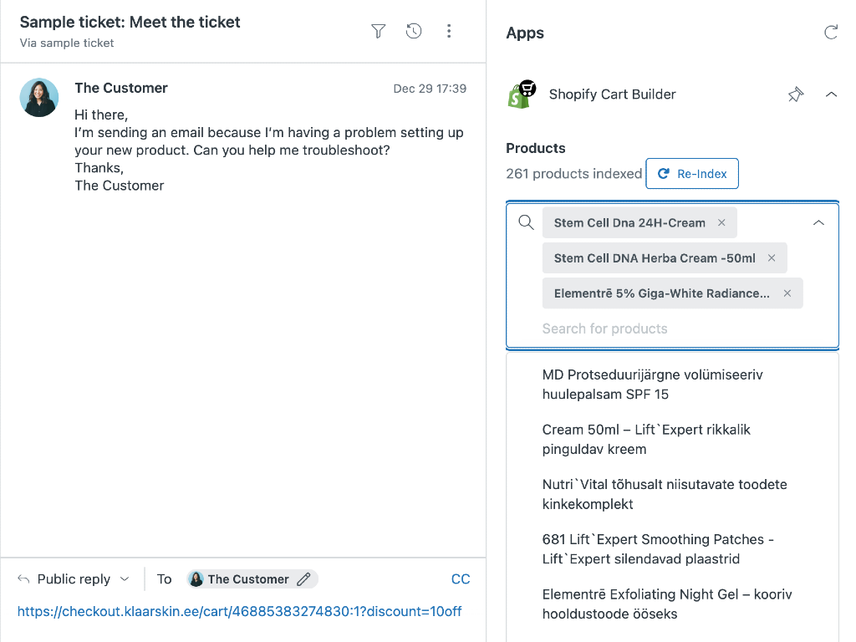Open the Public reply type dropdown
Image resolution: width=856 pixels, height=642 pixels.
pos(75,579)
